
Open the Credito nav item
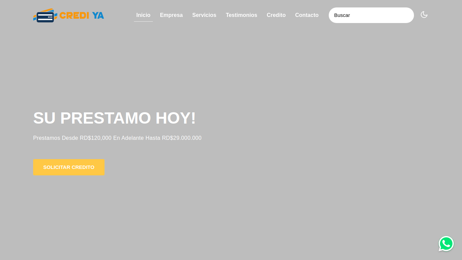click(276, 15)
